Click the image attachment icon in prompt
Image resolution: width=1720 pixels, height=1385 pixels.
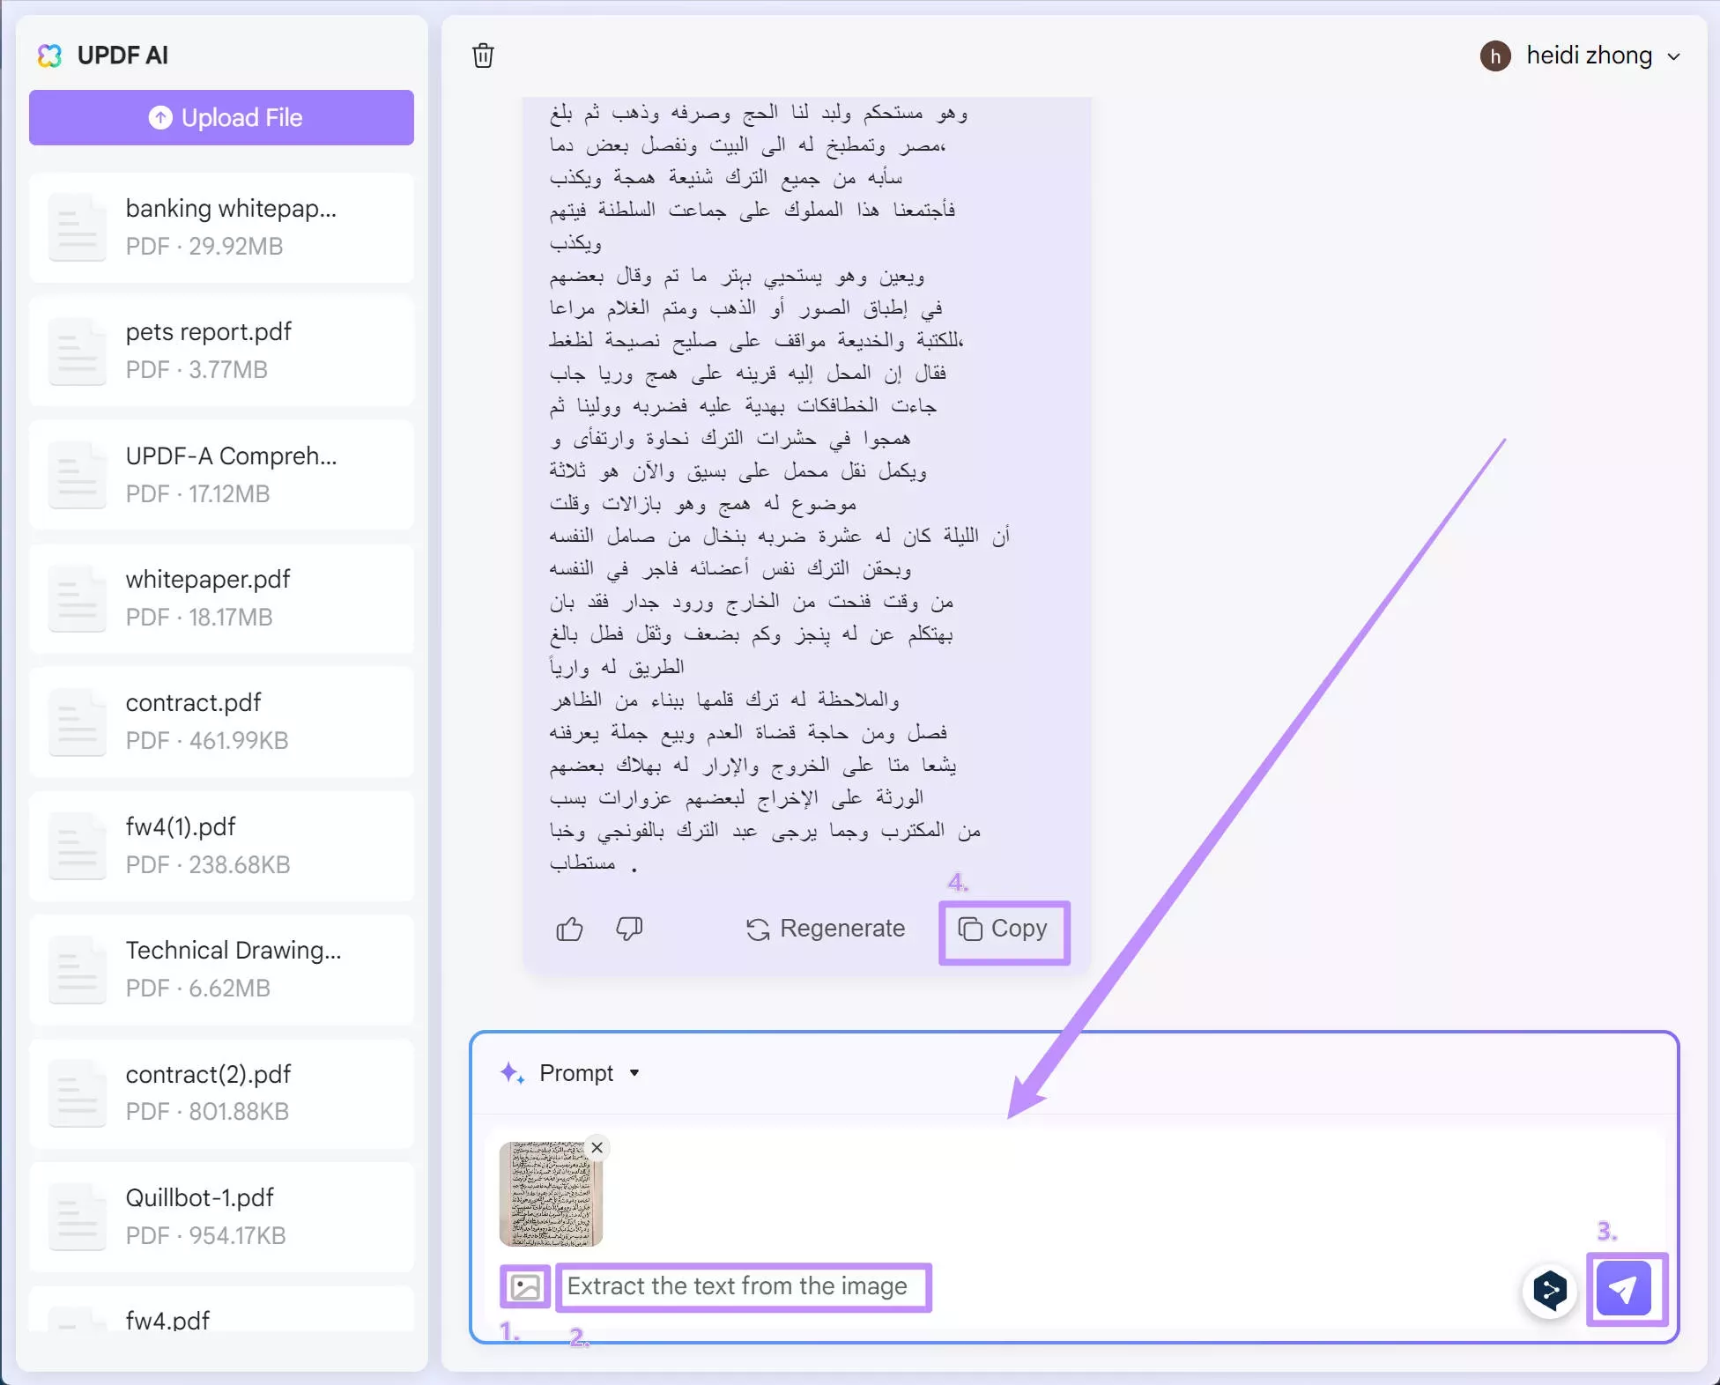pyautogui.click(x=526, y=1286)
